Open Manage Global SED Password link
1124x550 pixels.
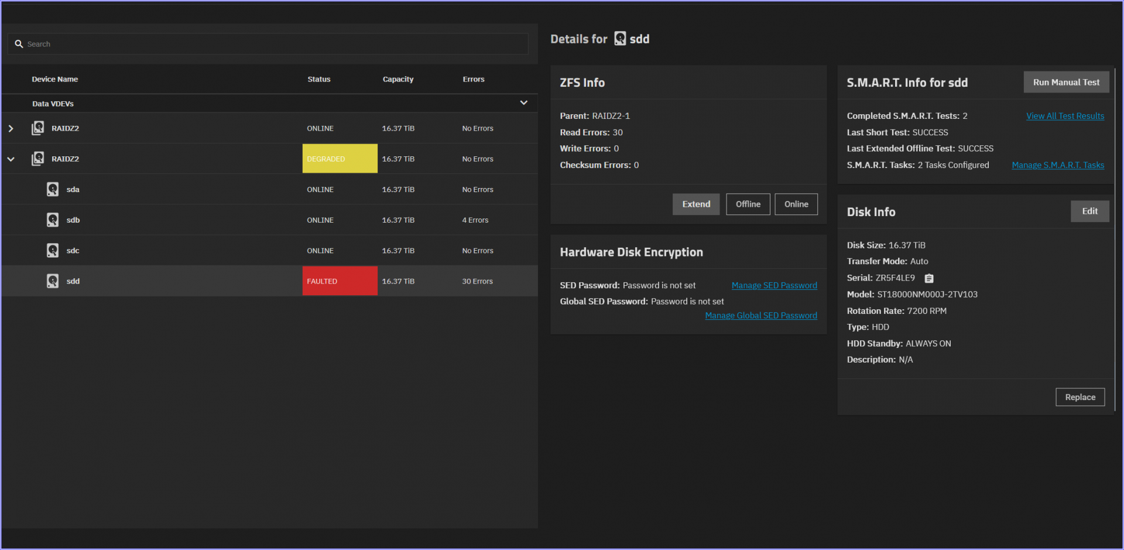(x=761, y=315)
